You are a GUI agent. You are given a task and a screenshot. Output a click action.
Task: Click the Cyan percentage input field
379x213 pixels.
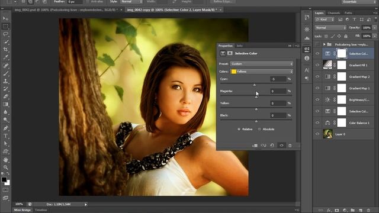278,79
